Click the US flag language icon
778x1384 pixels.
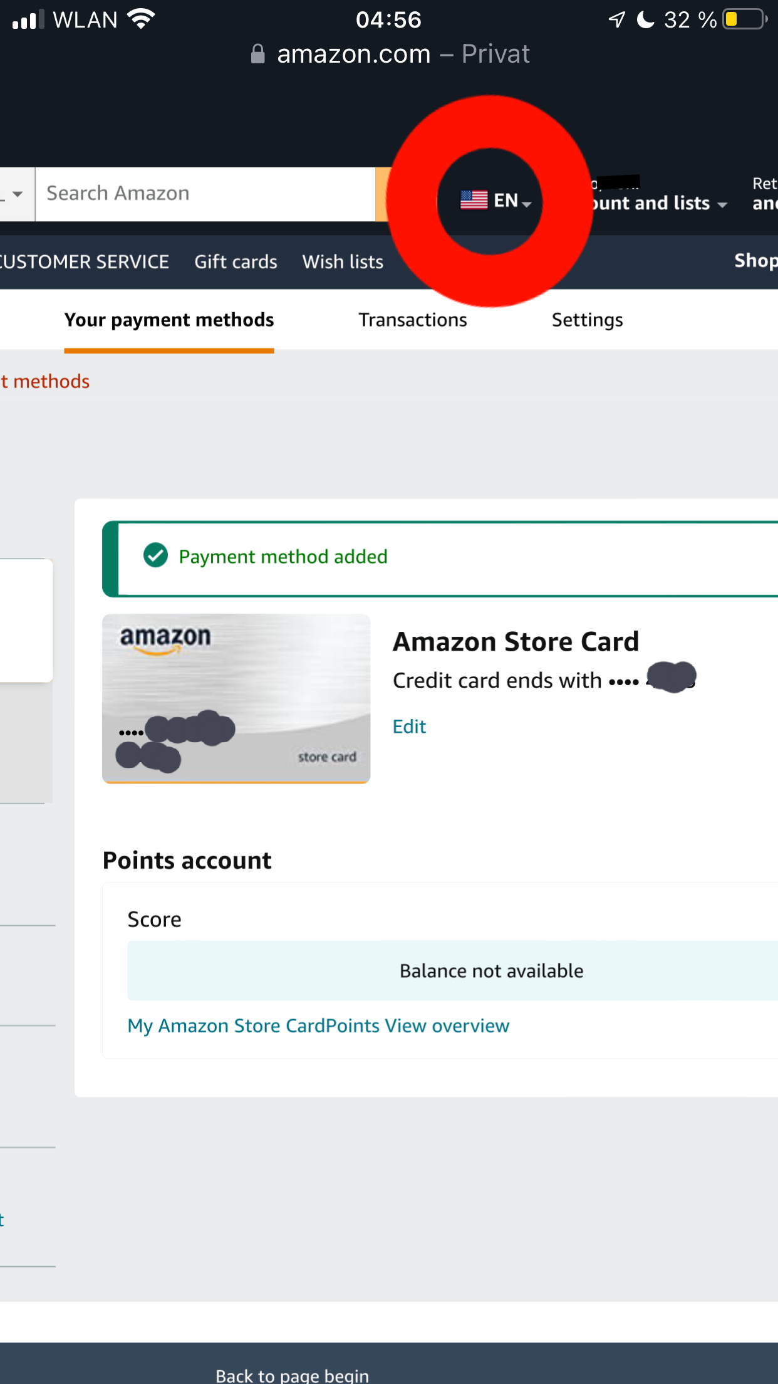[x=472, y=199]
